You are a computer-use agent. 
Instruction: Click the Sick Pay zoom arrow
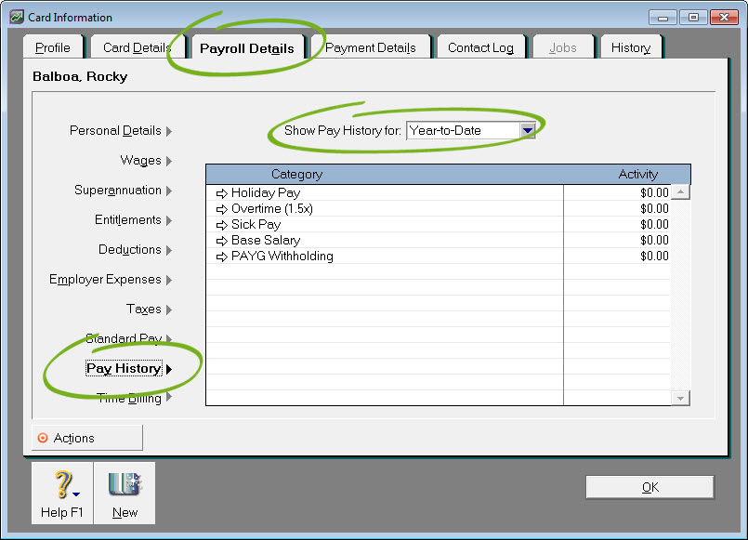coord(221,225)
